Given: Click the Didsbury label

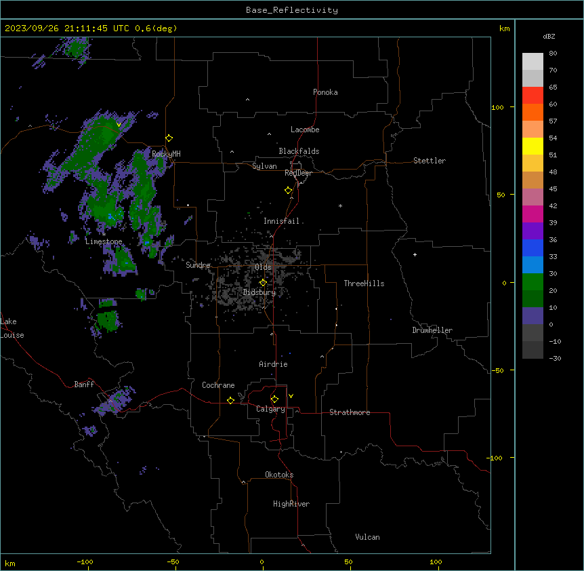Looking at the screenshot, I should [x=259, y=292].
